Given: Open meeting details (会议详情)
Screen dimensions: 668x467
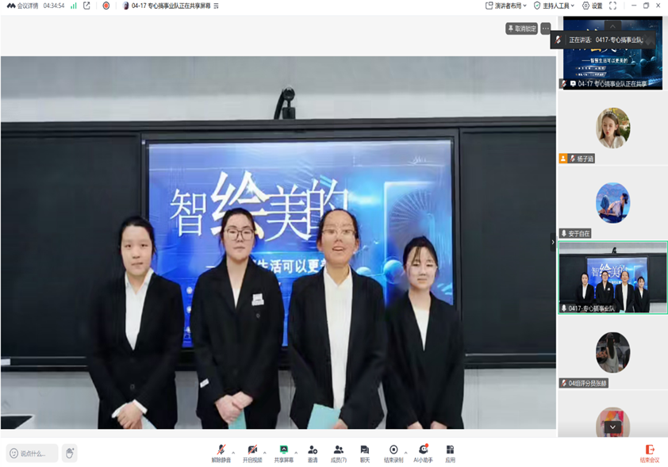Looking at the screenshot, I should [x=22, y=6].
